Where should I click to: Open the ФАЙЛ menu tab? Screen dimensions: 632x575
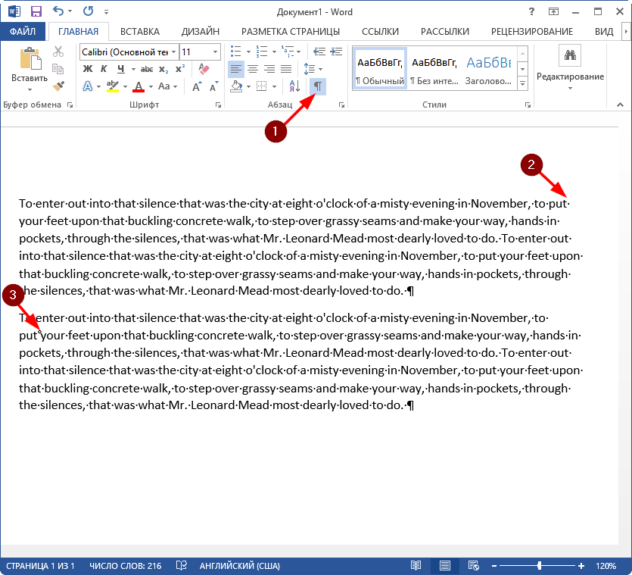click(x=24, y=31)
